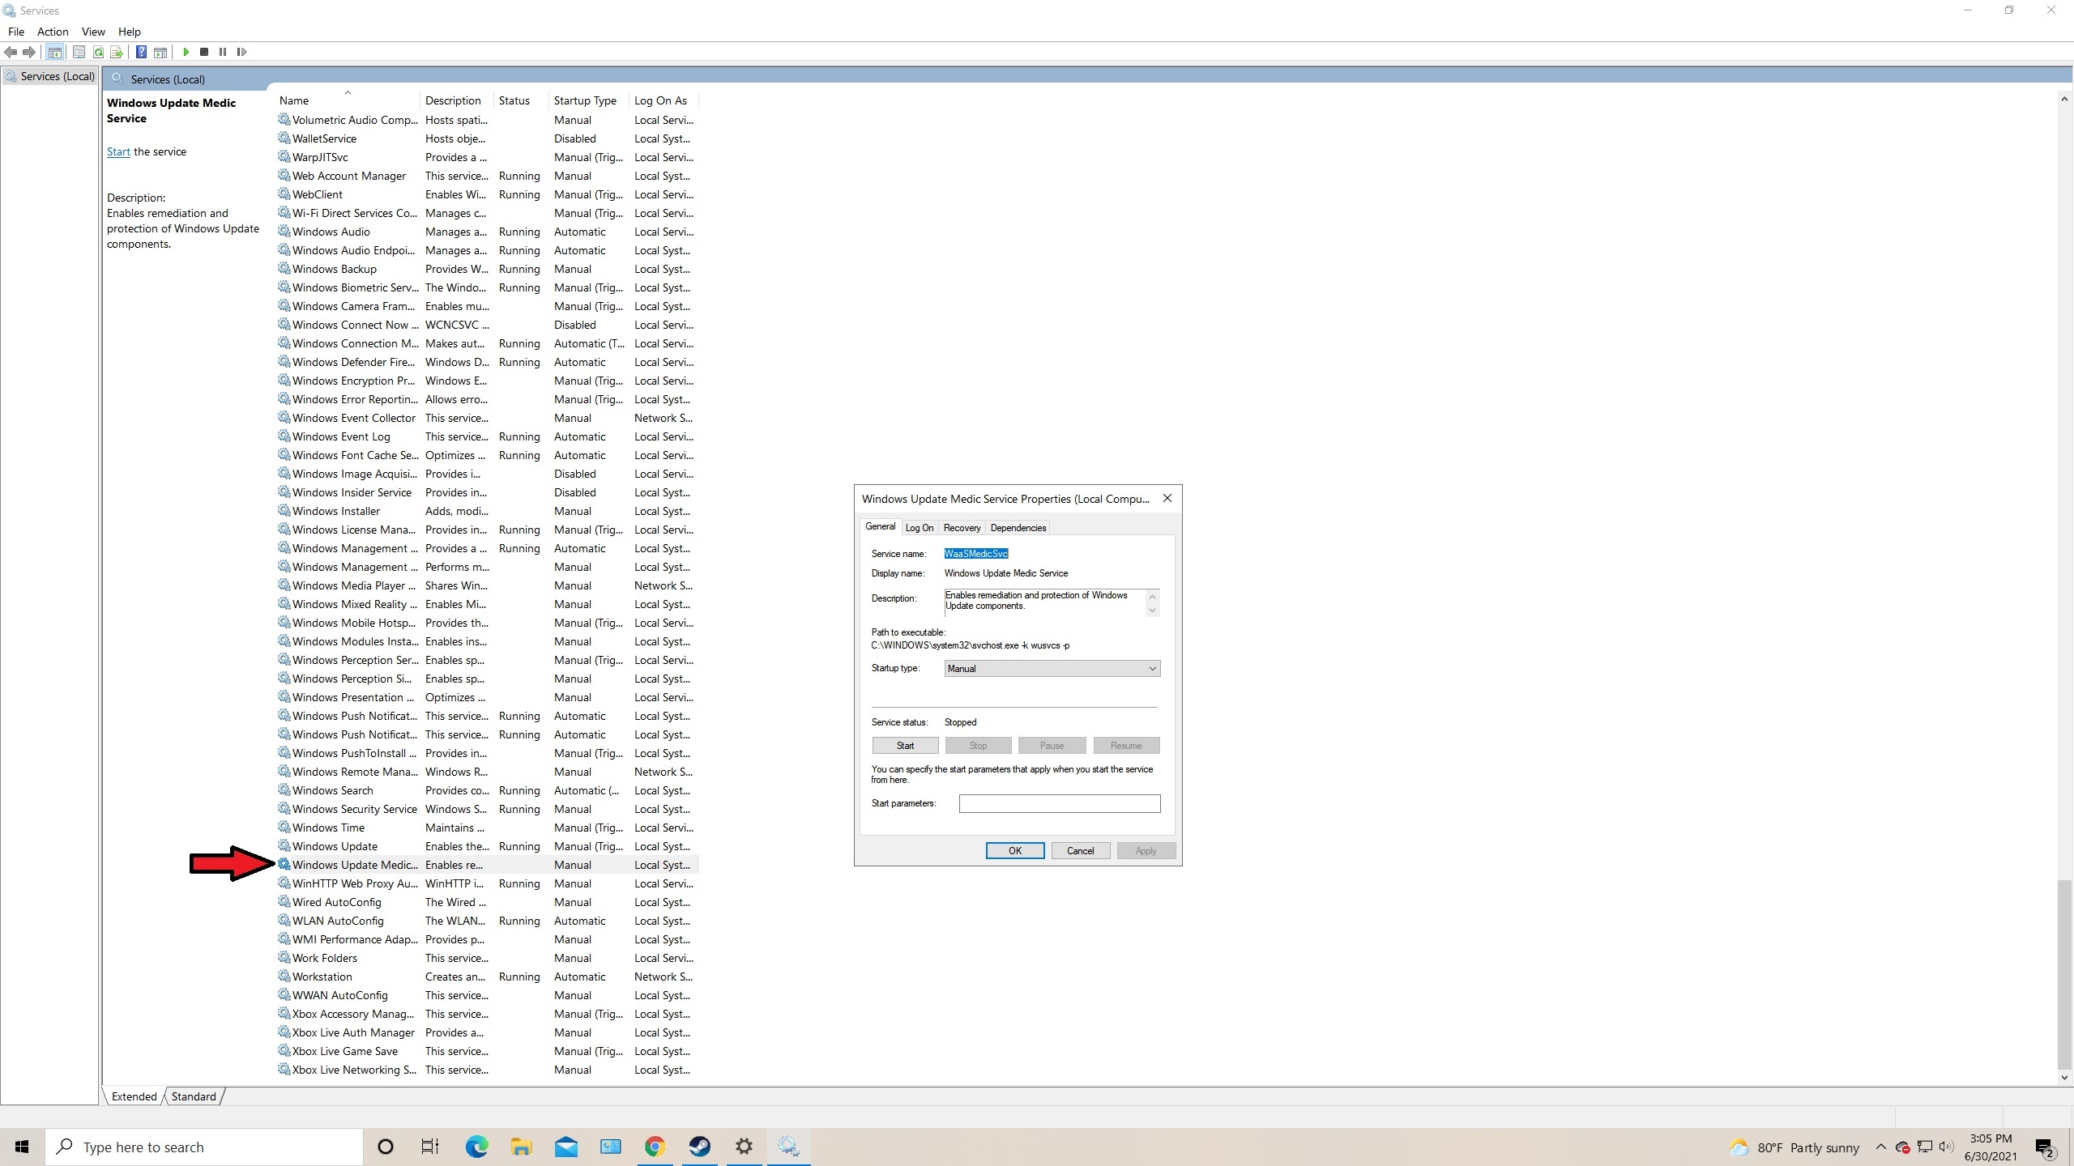Sort by the Log On As header
This screenshot has height=1166, width=2074.
[x=664, y=100]
